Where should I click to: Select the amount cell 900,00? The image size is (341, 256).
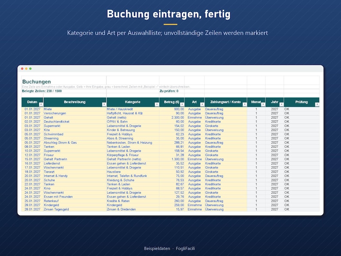[x=172, y=109]
